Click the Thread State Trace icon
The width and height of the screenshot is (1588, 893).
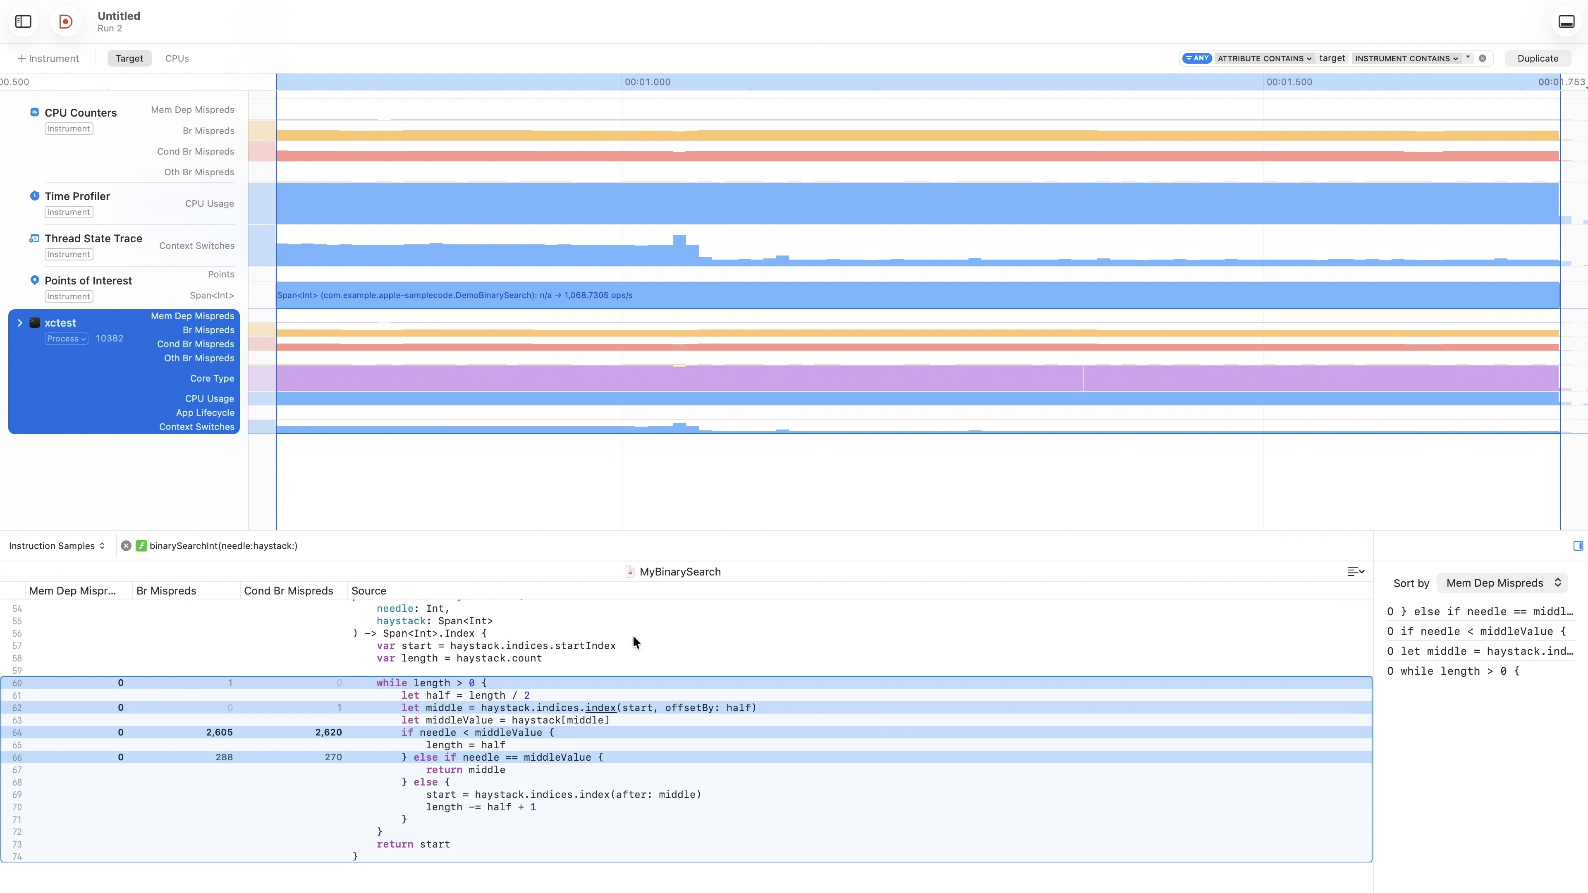tap(34, 239)
